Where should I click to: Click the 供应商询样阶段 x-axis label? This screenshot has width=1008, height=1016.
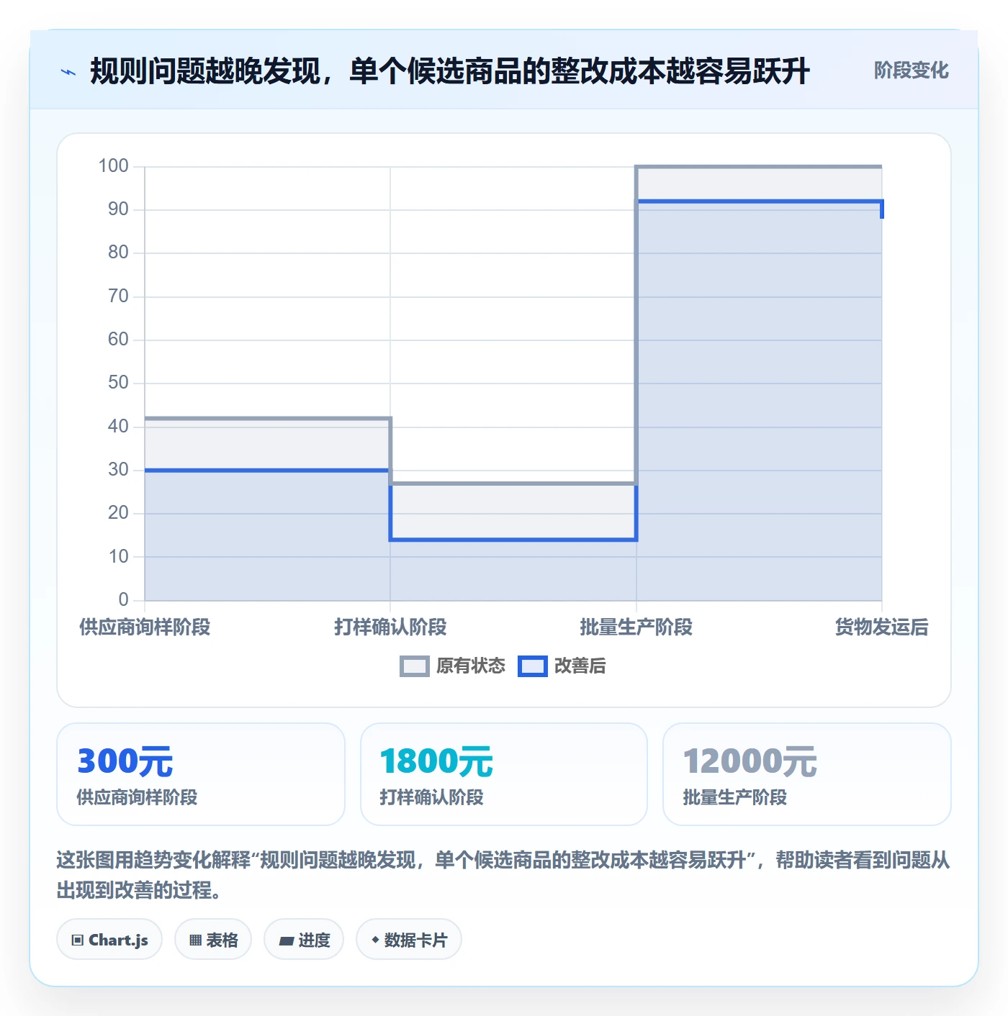[x=145, y=627]
